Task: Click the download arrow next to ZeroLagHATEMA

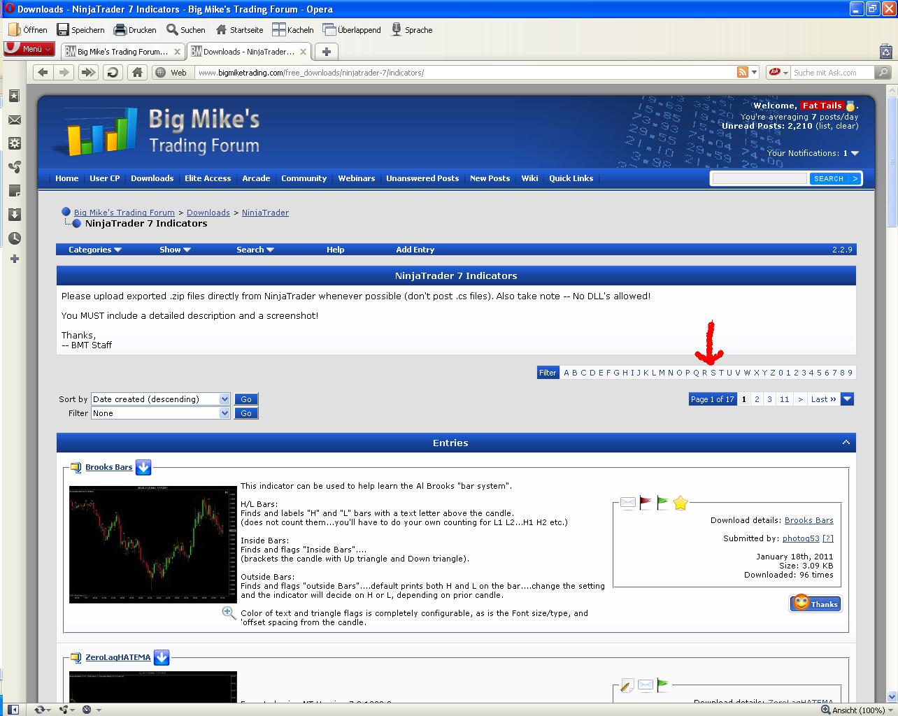Action: 162,657
